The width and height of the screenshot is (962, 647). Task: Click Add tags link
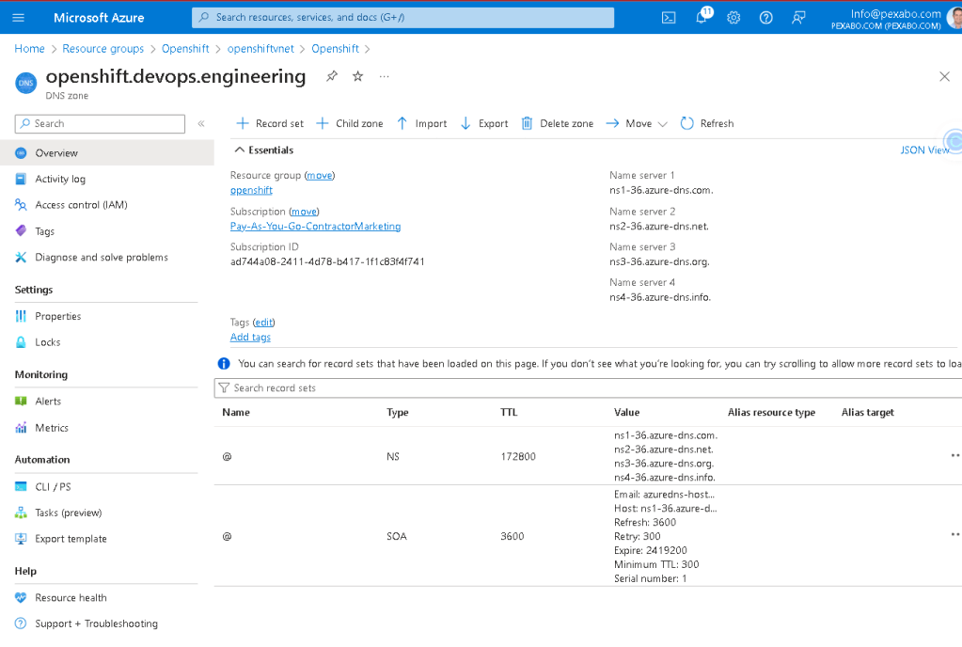point(250,338)
